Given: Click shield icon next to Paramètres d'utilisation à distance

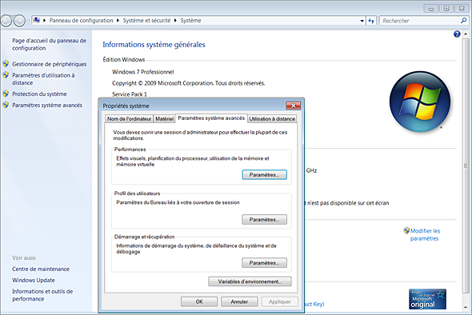Looking at the screenshot, I should [x=6, y=75].
